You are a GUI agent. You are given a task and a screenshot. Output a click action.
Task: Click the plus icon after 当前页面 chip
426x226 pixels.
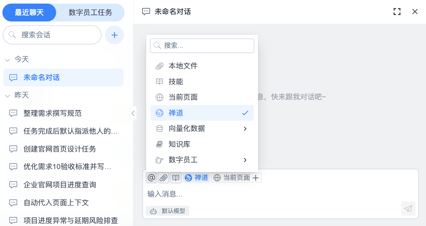point(256,178)
